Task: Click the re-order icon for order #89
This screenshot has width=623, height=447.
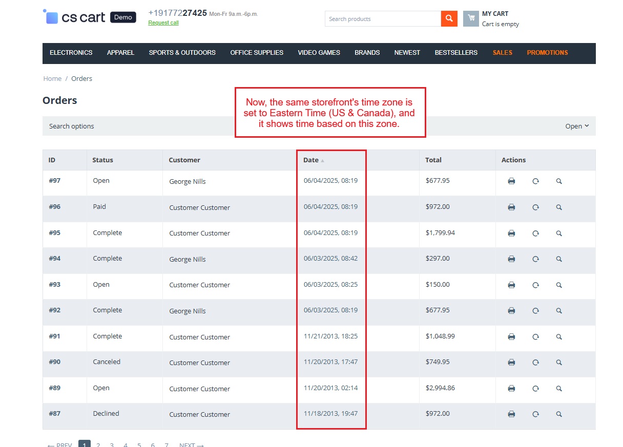Action: [x=535, y=389]
